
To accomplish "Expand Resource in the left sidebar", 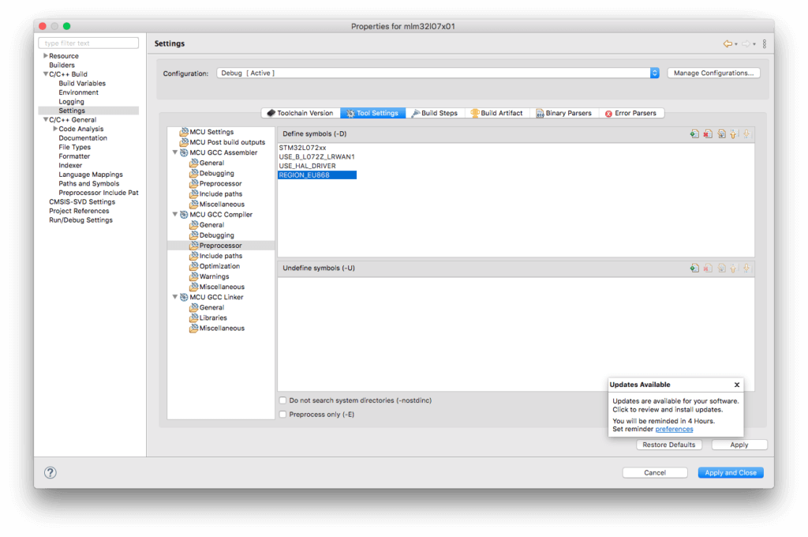I will pos(45,55).
